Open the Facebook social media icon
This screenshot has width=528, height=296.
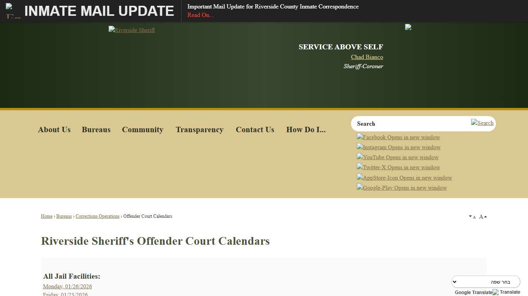(x=398, y=137)
